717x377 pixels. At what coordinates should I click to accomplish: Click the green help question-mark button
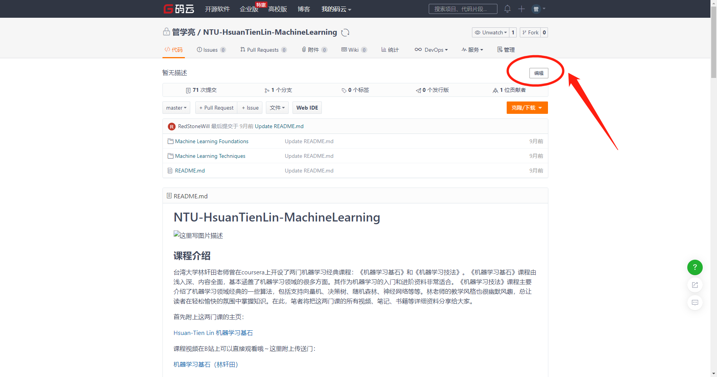[x=695, y=267]
